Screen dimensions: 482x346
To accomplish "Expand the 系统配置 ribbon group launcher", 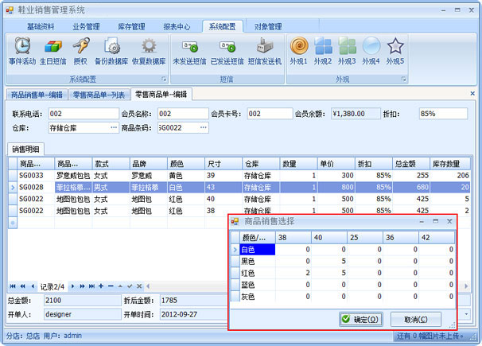I will point(164,80).
